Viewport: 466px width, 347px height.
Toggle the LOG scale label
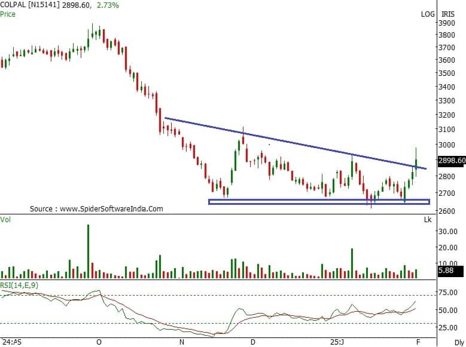point(427,13)
